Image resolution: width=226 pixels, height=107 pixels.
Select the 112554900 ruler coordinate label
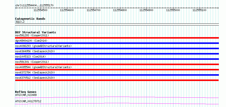(x=147, y=10)
